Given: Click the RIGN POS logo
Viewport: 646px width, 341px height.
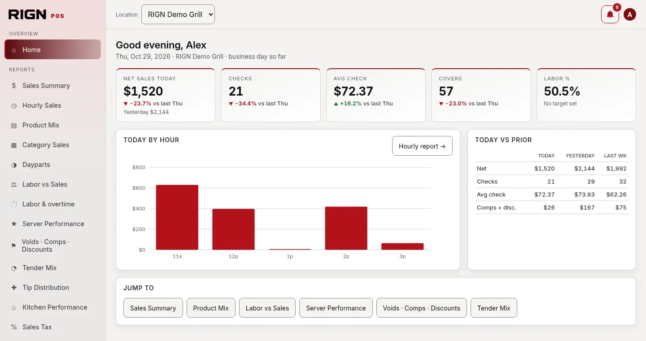Looking at the screenshot, I should pos(36,15).
